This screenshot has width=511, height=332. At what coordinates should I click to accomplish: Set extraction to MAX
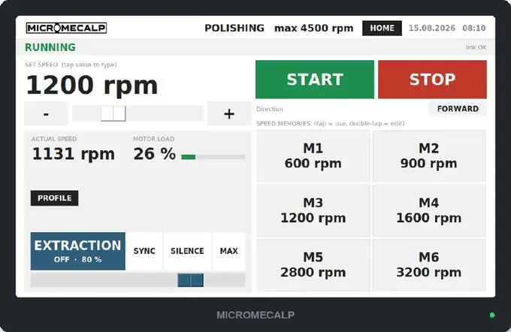click(x=228, y=251)
